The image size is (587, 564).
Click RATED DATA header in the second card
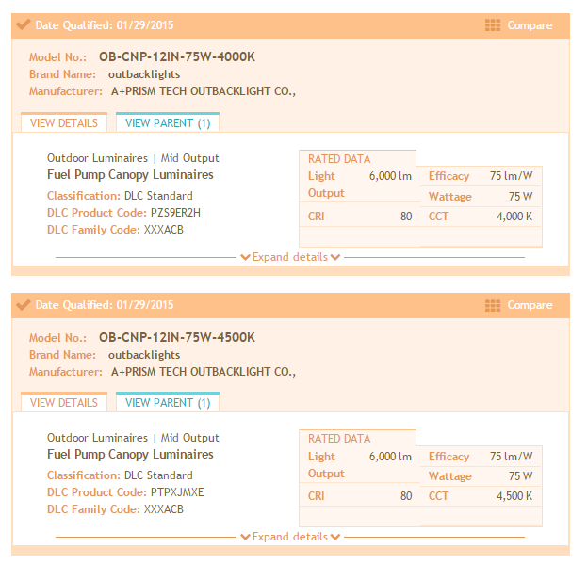click(x=339, y=439)
